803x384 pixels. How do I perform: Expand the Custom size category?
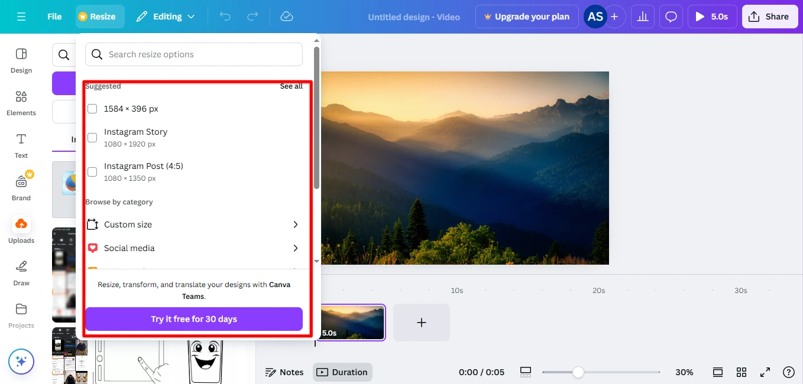[194, 224]
